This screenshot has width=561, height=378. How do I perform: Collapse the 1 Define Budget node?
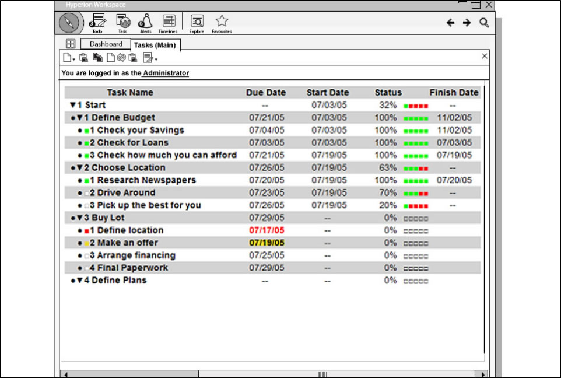click(x=80, y=117)
